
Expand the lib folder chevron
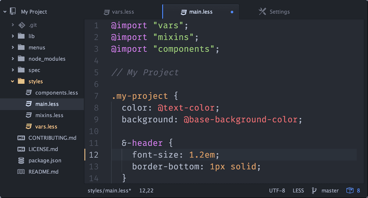click(x=12, y=36)
